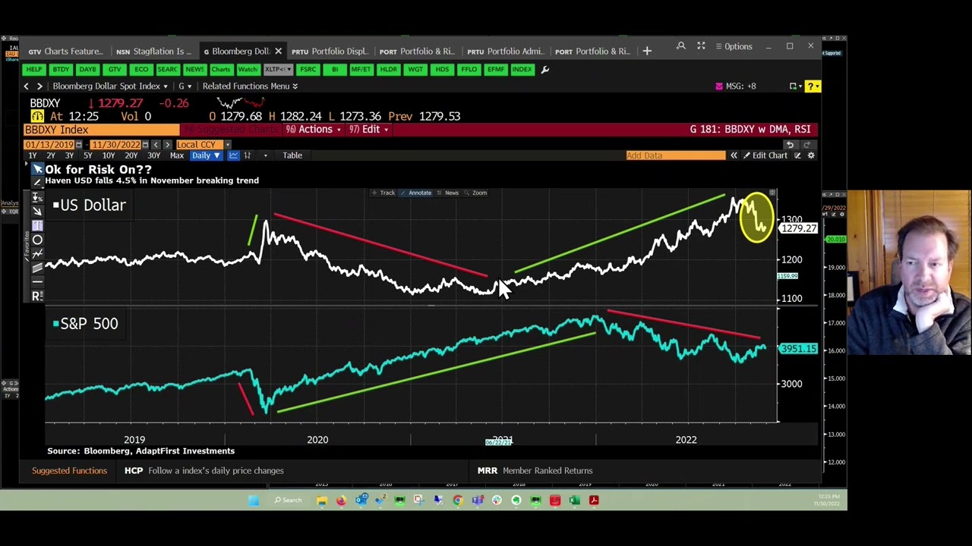Click the undo arrow above Edit Chart
The image size is (972, 546).
tap(790, 144)
